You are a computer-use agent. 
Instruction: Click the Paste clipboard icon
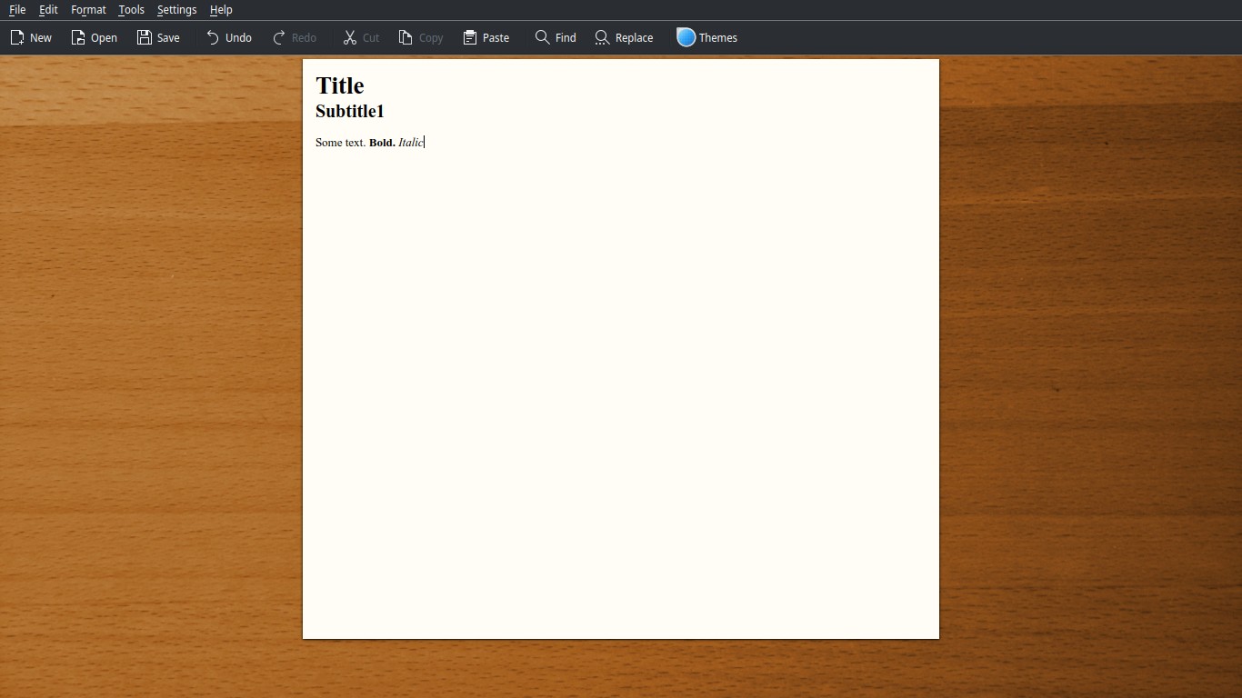[470, 37]
